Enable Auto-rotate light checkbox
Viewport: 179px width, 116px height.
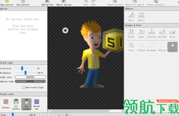(x=24, y=87)
